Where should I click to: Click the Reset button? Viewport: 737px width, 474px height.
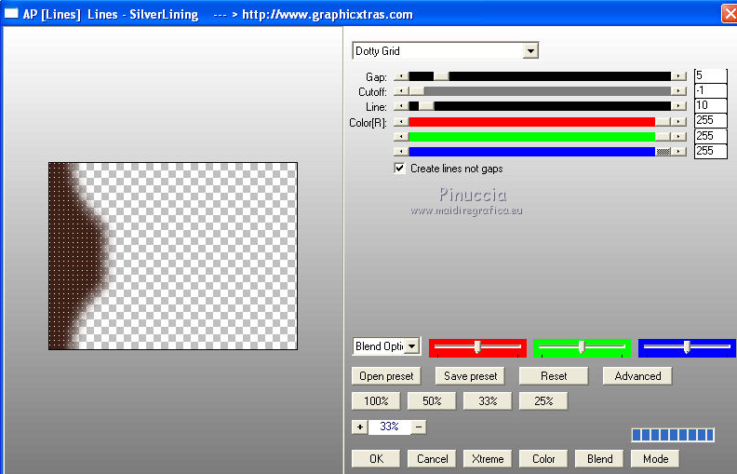tap(554, 376)
